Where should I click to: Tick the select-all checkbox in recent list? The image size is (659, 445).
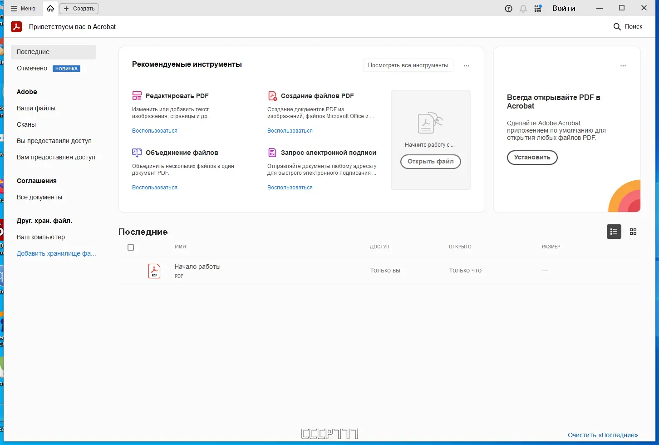pos(131,247)
